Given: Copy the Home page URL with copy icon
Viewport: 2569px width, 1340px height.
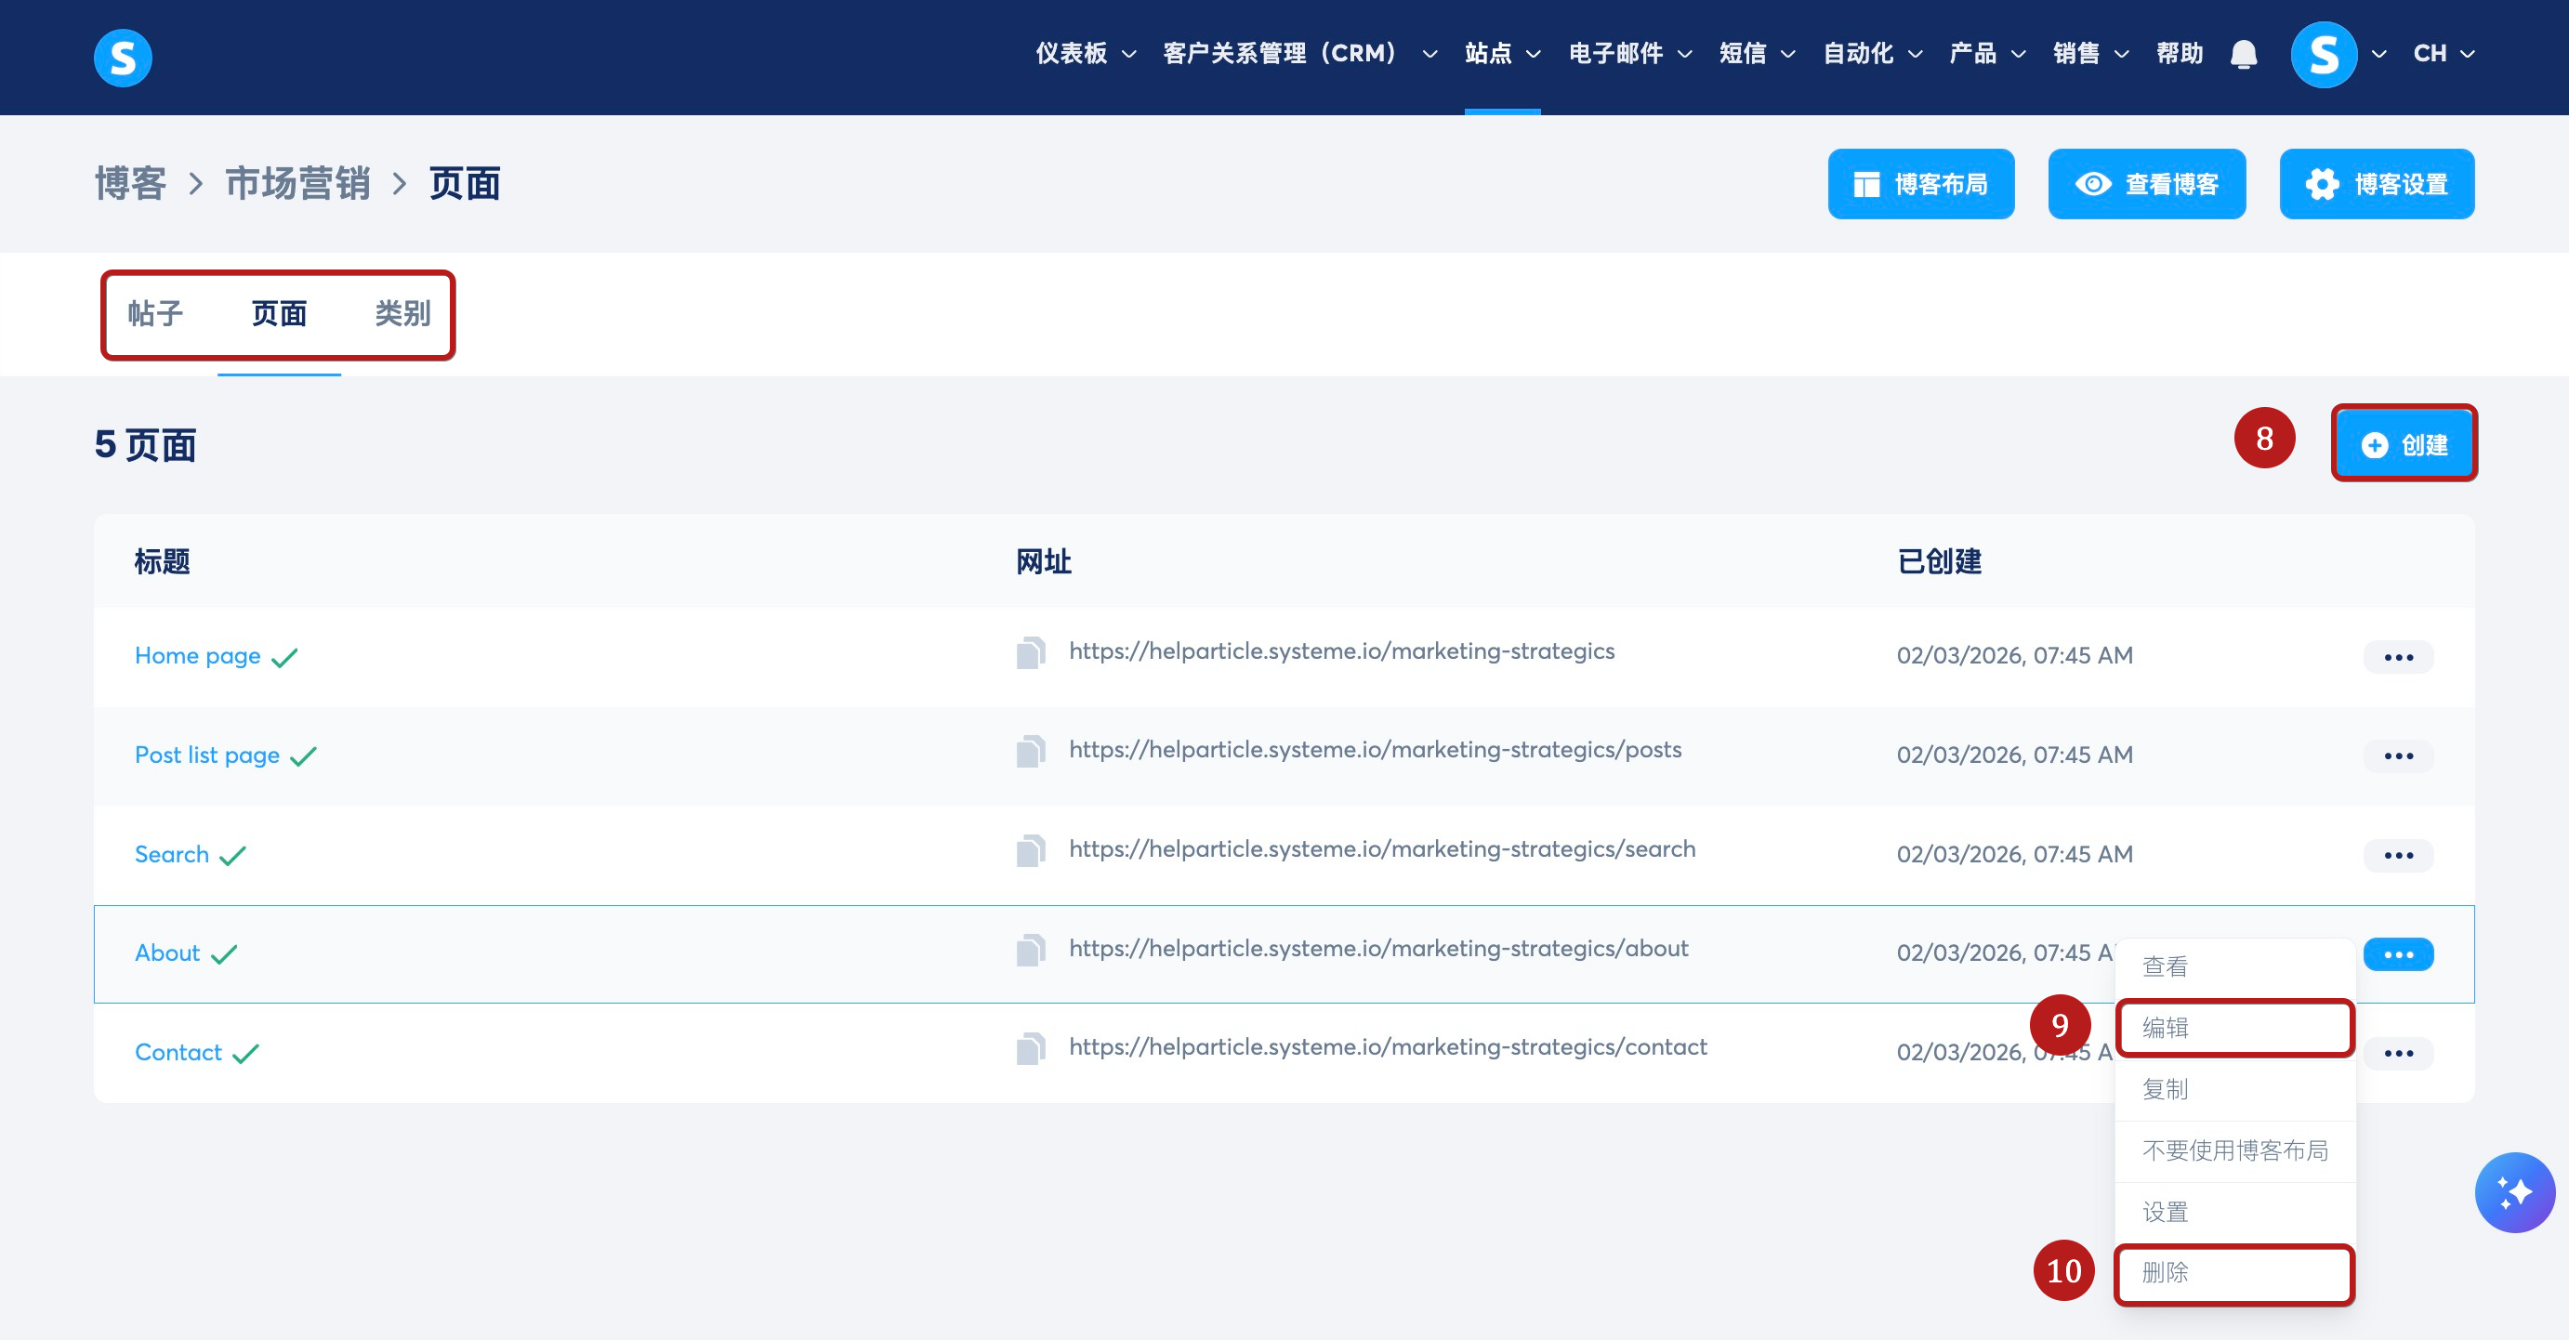Looking at the screenshot, I should [x=1030, y=653].
